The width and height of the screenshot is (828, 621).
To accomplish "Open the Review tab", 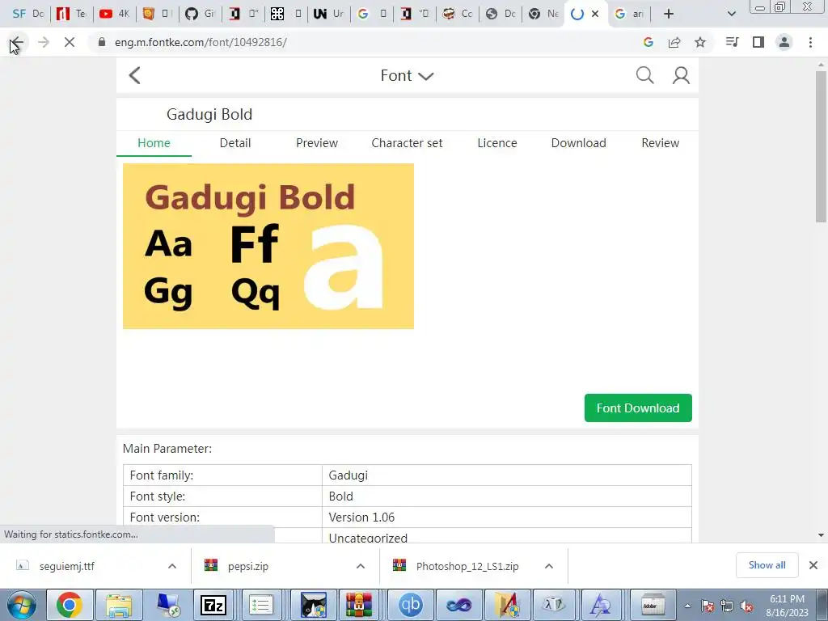I will coord(660,143).
